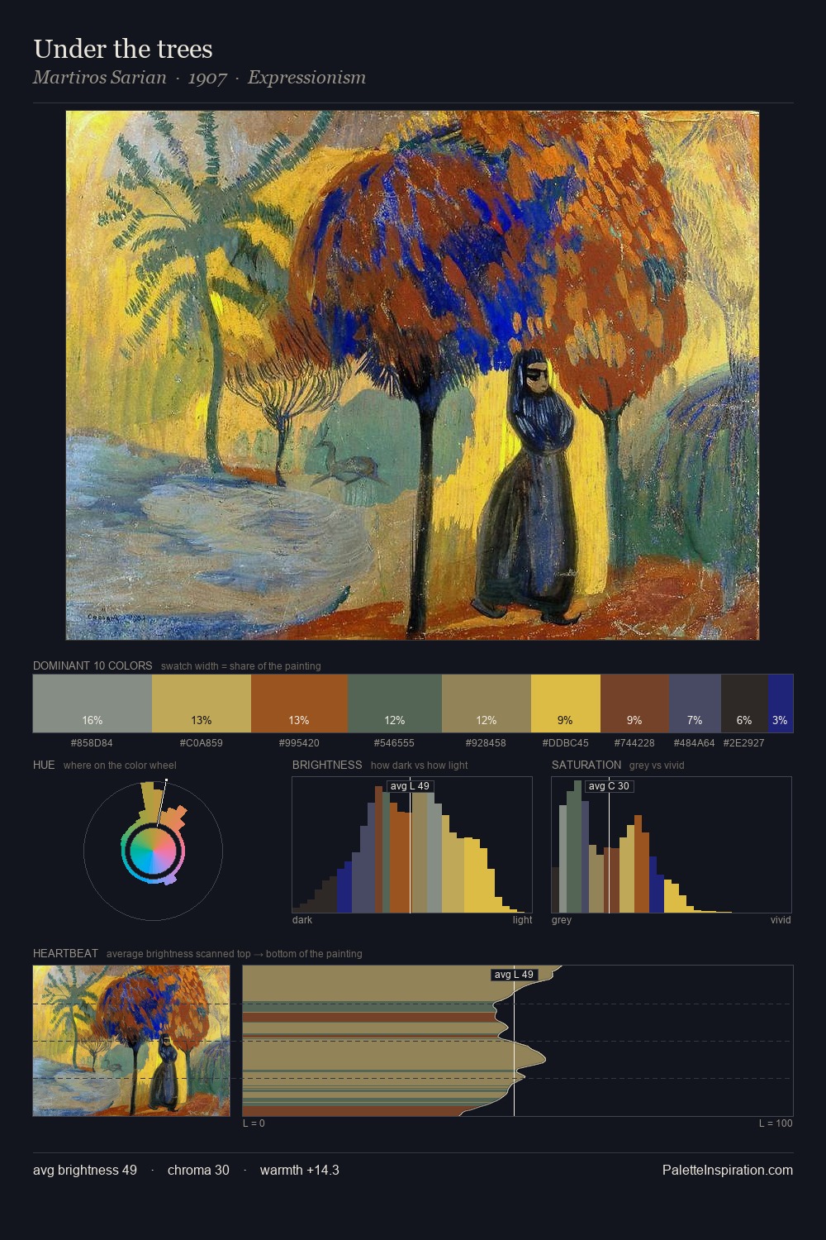Click the heartbeat brightness profile chart
Image resolution: width=826 pixels, height=1240 pixels.
[518, 1041]
